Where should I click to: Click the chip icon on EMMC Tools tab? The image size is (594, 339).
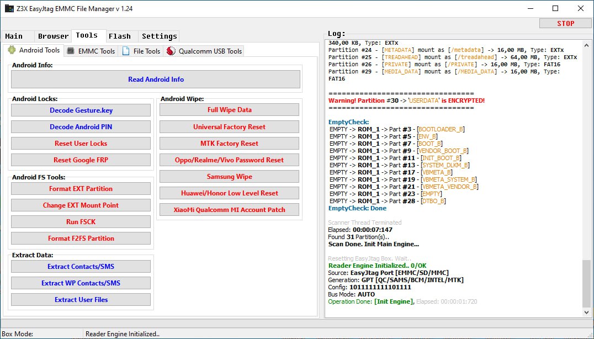pos(71,51)
